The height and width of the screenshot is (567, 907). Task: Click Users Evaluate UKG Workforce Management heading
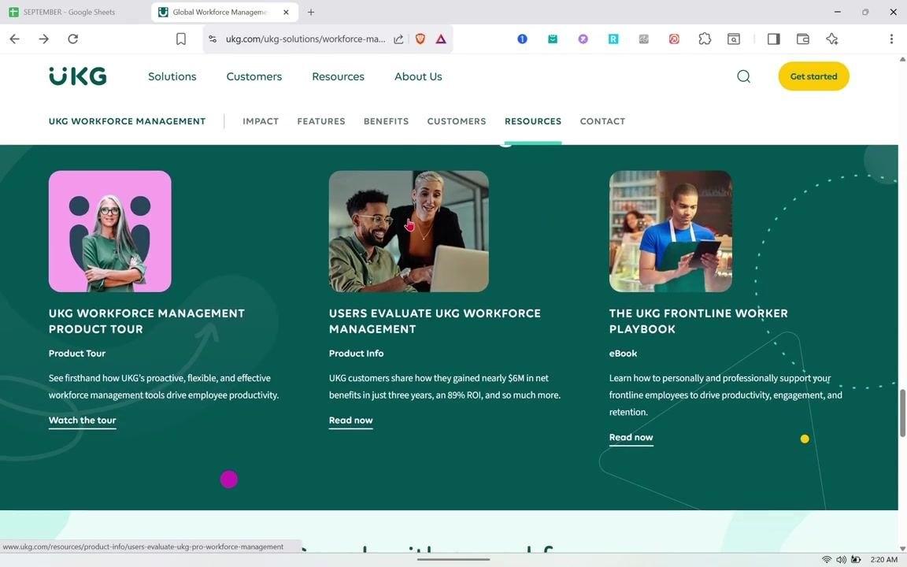[x=435, y=321]
